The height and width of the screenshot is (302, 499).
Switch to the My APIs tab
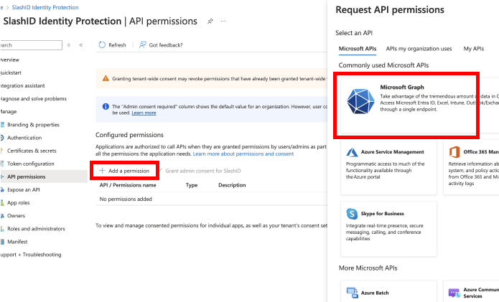tap(474, 49)
